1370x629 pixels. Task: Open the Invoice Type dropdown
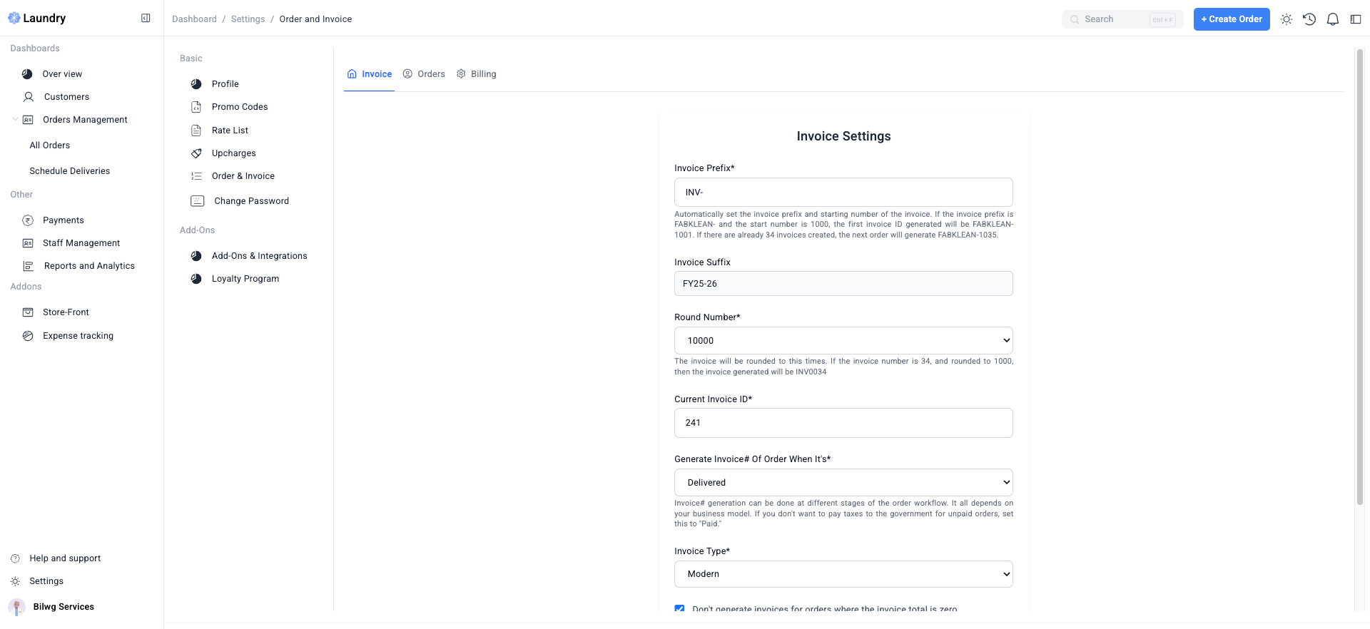[x=843, y=574]
